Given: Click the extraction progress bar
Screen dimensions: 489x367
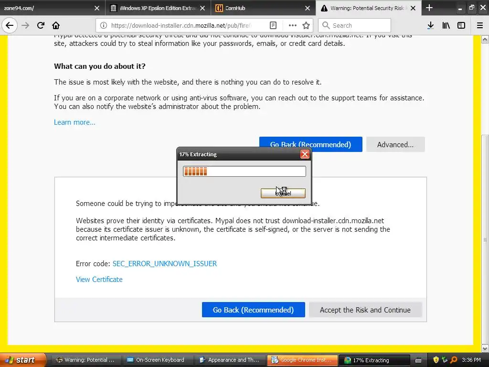Looking at the screenshot, I should coord(244,171).
